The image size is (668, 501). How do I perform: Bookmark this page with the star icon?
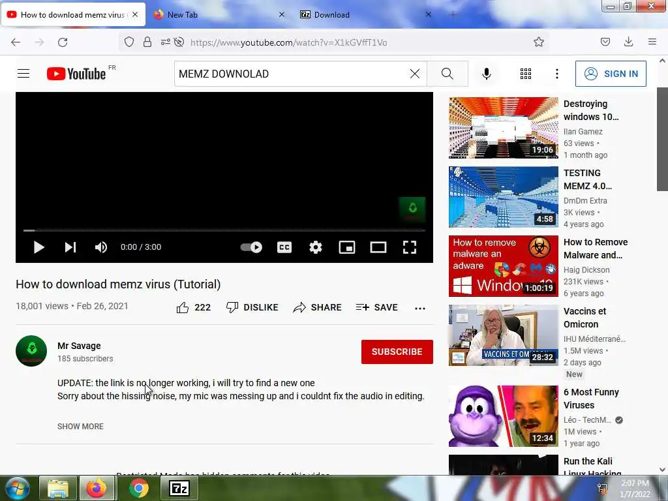point(538,42)
